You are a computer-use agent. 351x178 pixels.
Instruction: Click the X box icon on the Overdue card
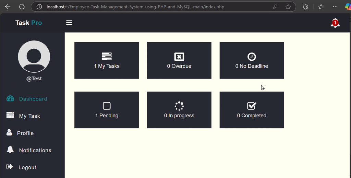tap(179, 57)
